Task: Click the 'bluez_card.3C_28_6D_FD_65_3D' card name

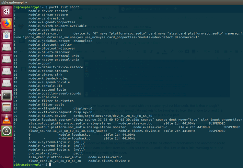Action: click(55, 161)
